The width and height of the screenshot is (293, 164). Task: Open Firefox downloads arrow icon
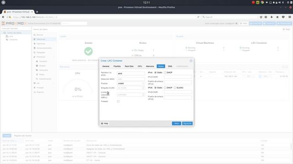[271, 17]
